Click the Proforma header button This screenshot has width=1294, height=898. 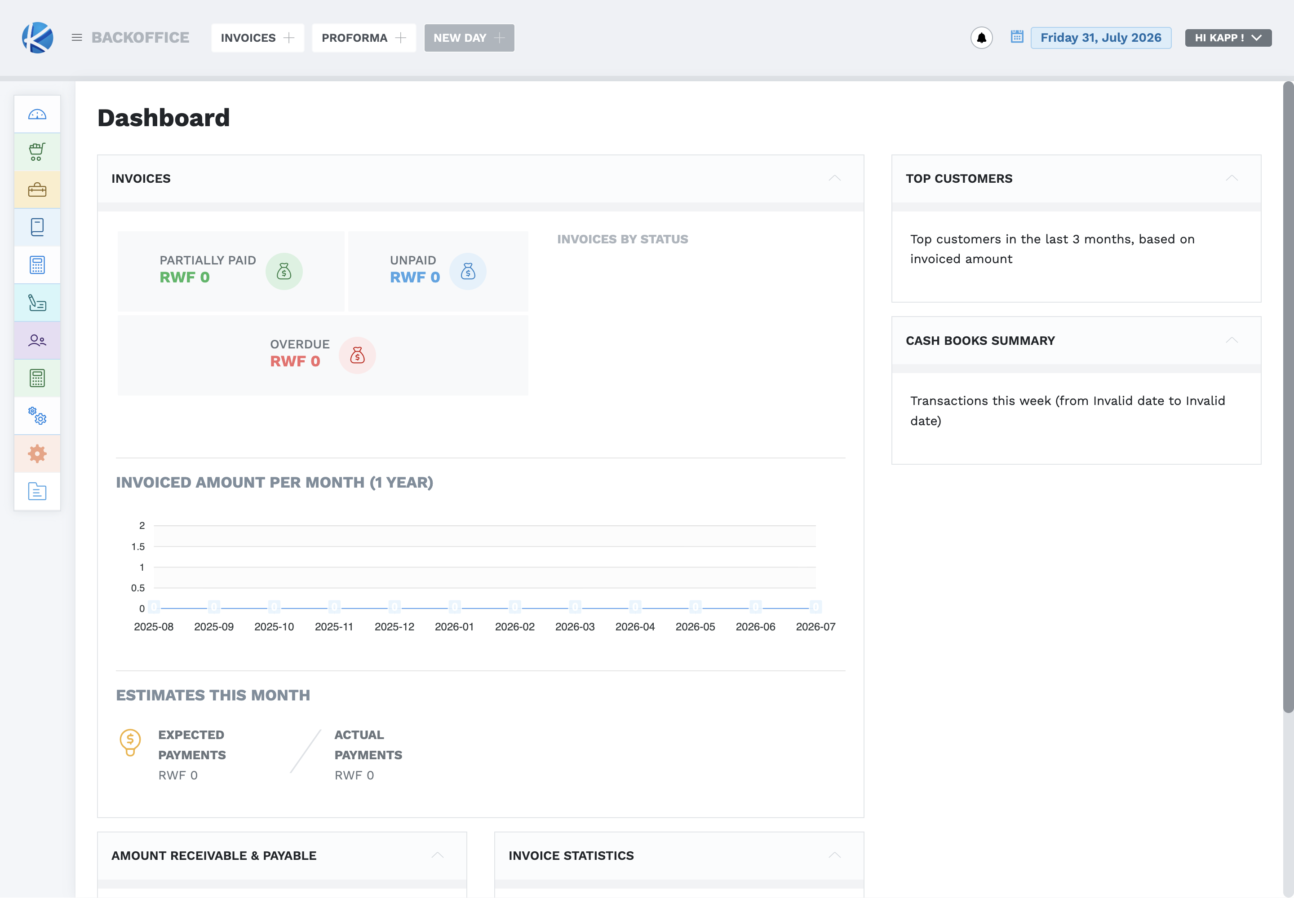pyautogui.click(x=364, y=38)
